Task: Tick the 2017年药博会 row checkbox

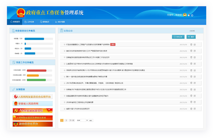Action: pos(65,83)
